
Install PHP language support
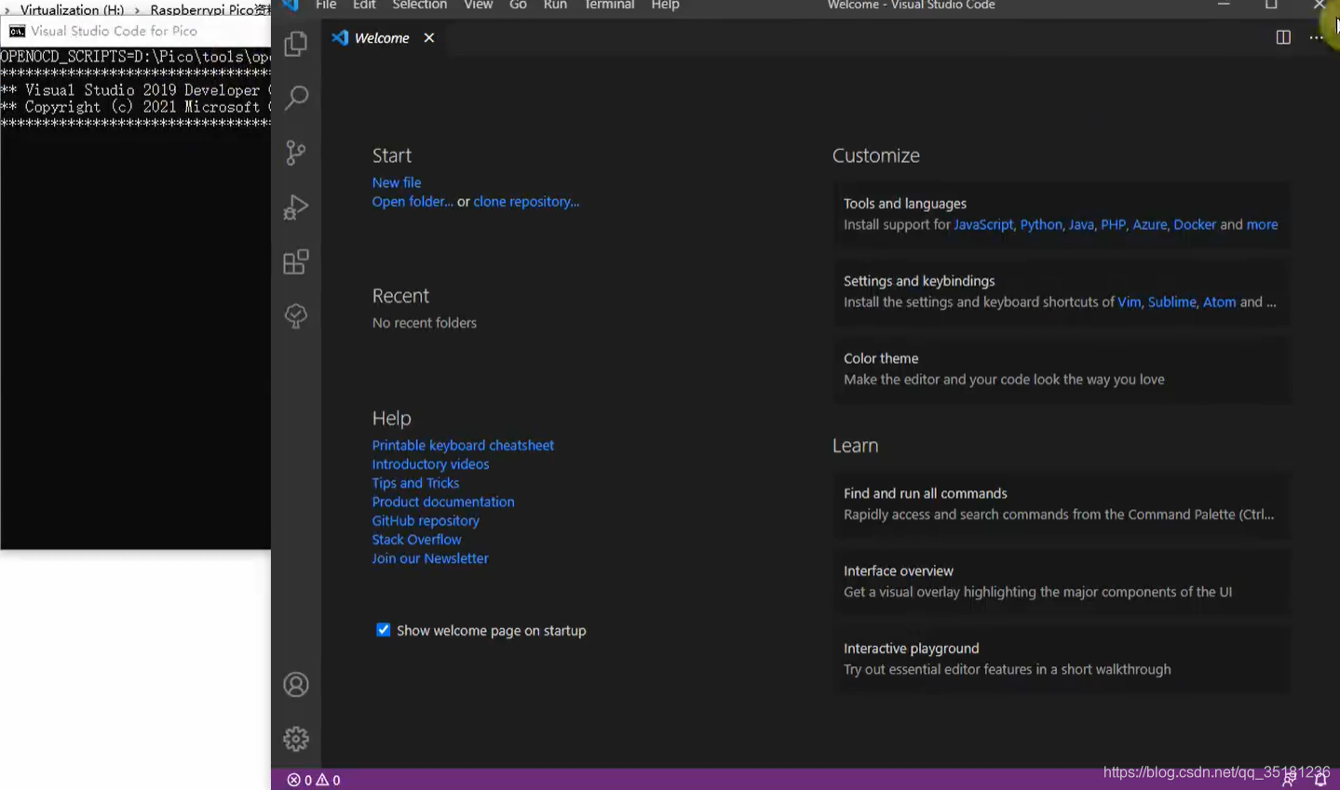[1113, 224]
